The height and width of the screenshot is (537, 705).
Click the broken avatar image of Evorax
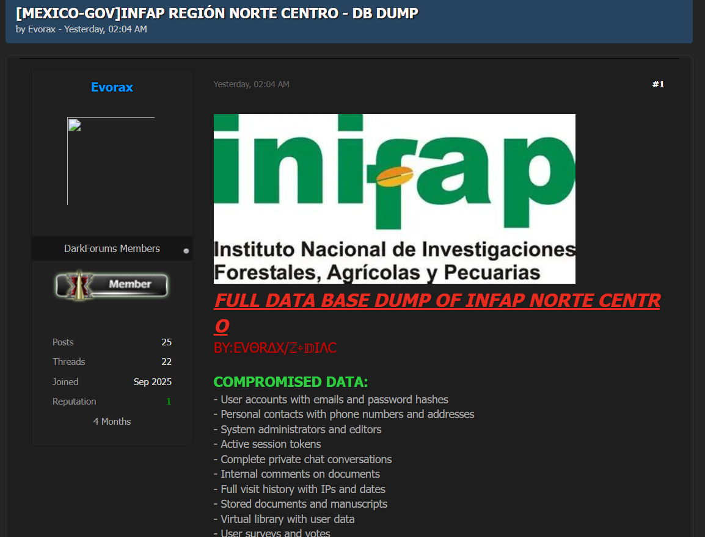(111, 161)
